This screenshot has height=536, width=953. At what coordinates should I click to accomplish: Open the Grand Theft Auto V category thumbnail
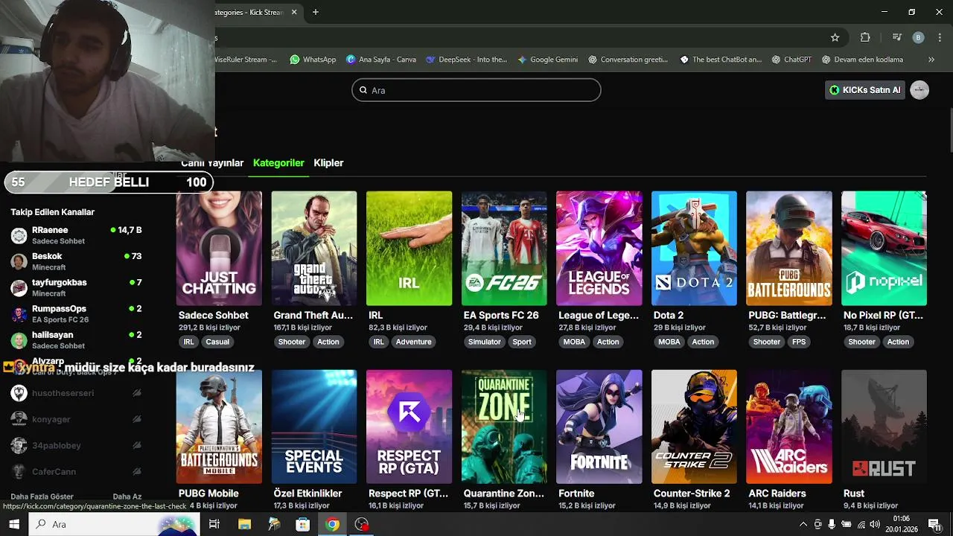314,248
